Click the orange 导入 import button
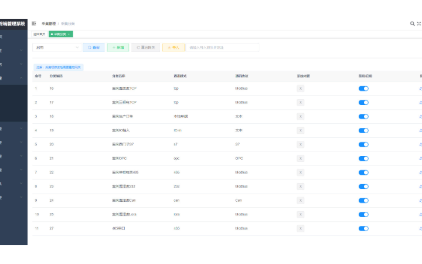The height and width of the screenshot is (264, 422). (173, 48)
